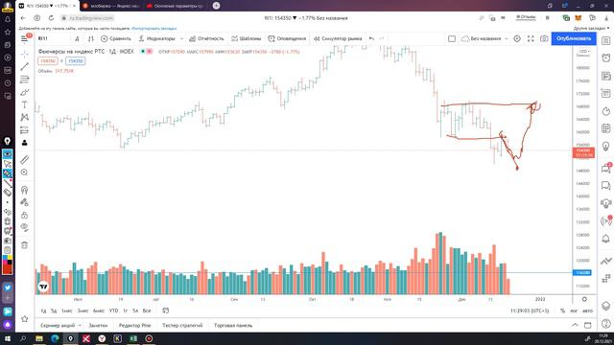
Task: Toggle лог logarithmic scale
Action: tap(574, 310)
